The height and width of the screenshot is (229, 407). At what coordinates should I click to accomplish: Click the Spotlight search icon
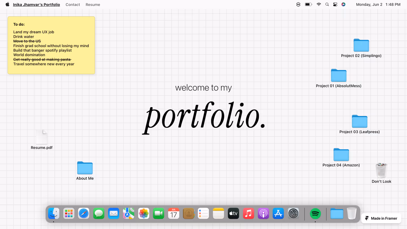click(327, 5)
